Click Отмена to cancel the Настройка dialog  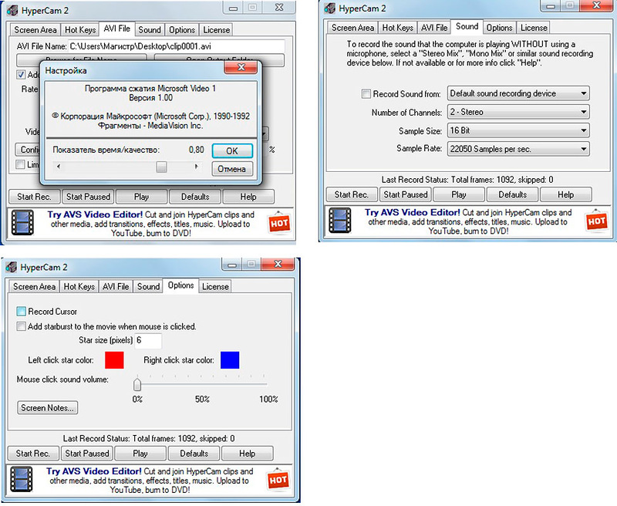pos(232,169)
